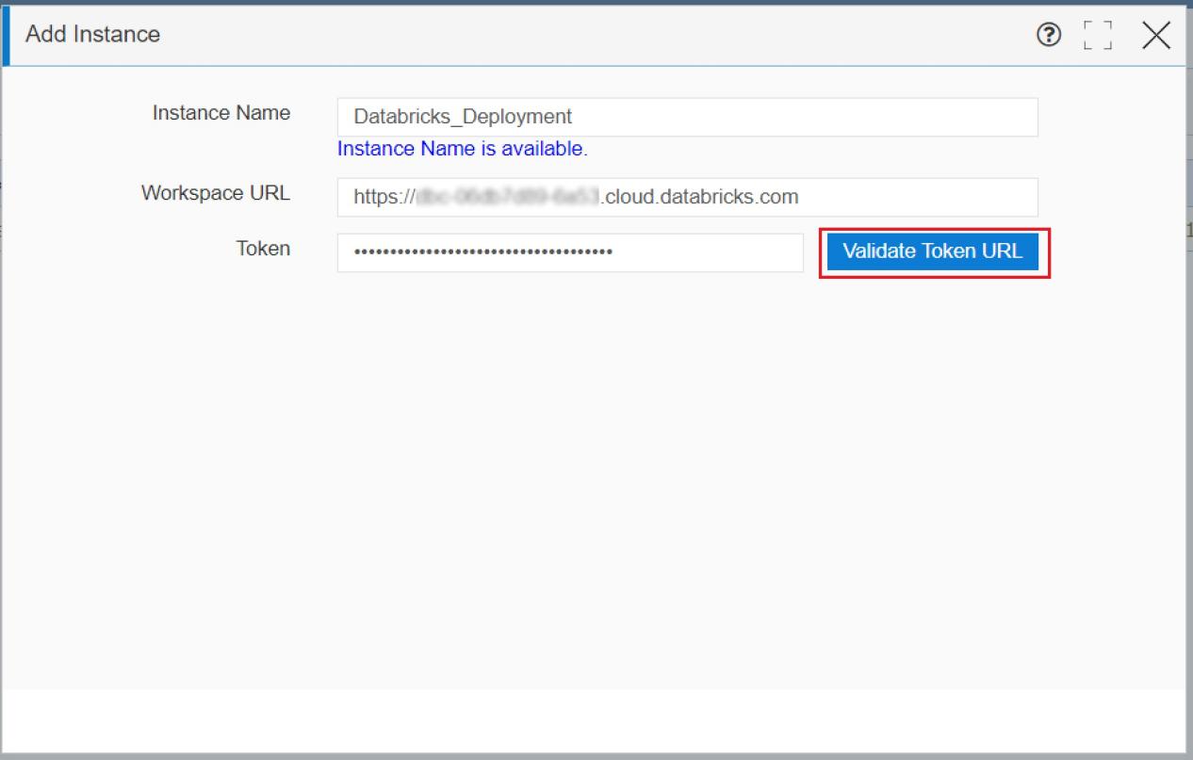Click the Token field label

click(x=262, y=249)
